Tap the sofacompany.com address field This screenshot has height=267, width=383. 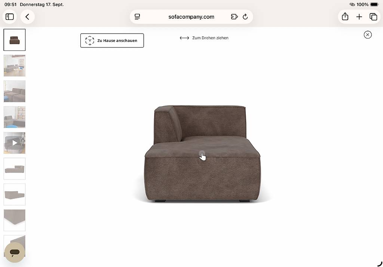(x=191, y=17)
